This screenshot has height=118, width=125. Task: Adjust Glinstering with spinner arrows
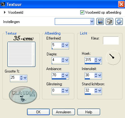point(63,91)
